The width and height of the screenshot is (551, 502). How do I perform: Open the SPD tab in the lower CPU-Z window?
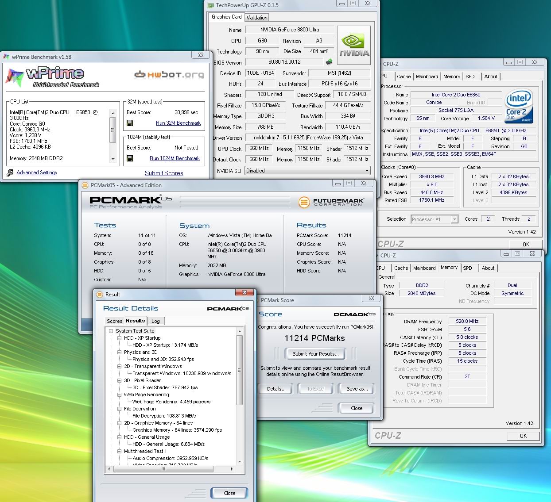[467, 268]
